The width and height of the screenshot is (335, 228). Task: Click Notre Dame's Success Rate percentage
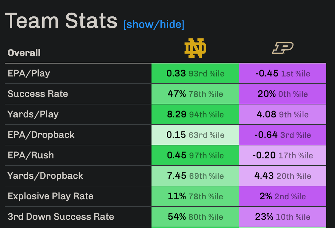tap(177, 94)
